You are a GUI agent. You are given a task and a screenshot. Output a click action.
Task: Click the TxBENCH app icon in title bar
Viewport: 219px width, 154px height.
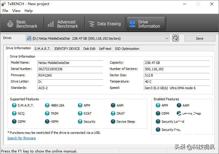[x=4, y=4]
